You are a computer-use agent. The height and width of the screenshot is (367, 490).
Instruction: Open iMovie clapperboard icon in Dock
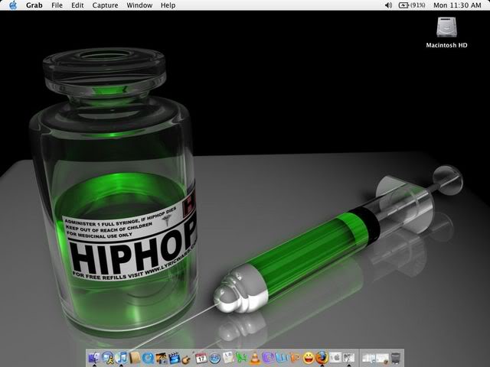175,359
